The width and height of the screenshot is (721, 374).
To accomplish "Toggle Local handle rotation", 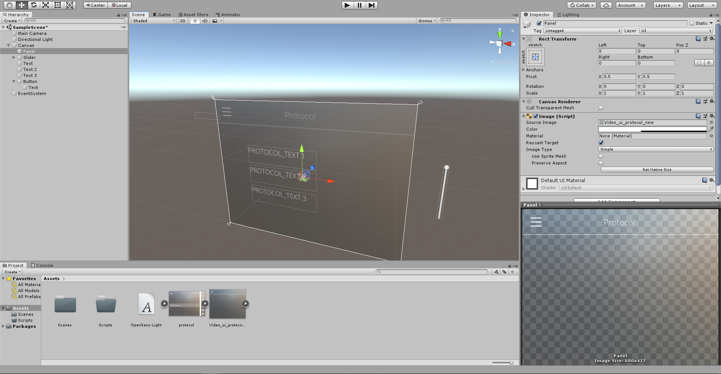I will [120, 5].
